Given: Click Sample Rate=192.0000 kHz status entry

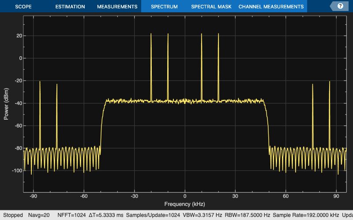Looking at the screenshot, I should tap(306, 215).
